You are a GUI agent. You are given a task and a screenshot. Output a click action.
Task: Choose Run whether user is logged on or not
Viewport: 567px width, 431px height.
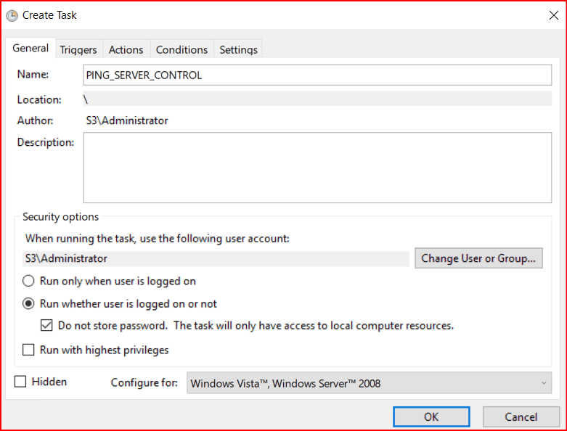29,304
